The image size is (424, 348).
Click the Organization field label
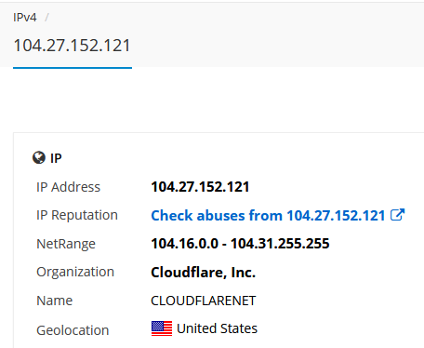75,272
